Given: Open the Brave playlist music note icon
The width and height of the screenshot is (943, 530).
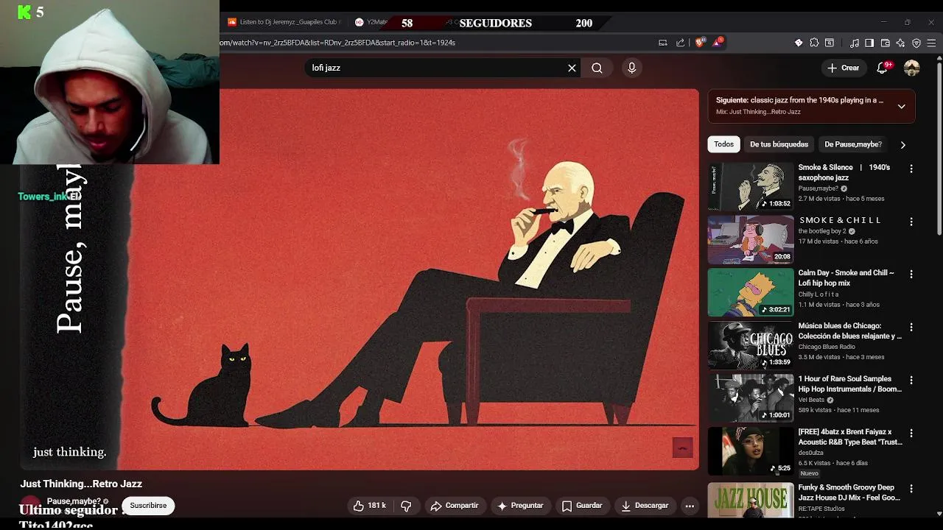Looking at the screenshot, I should pos(855,43).
